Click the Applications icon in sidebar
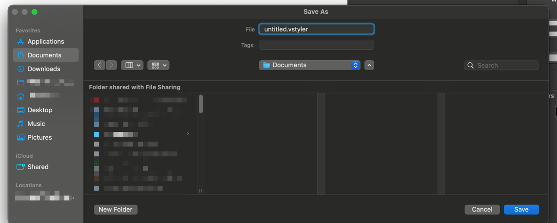The image size is (557, 223). (21, 42)
